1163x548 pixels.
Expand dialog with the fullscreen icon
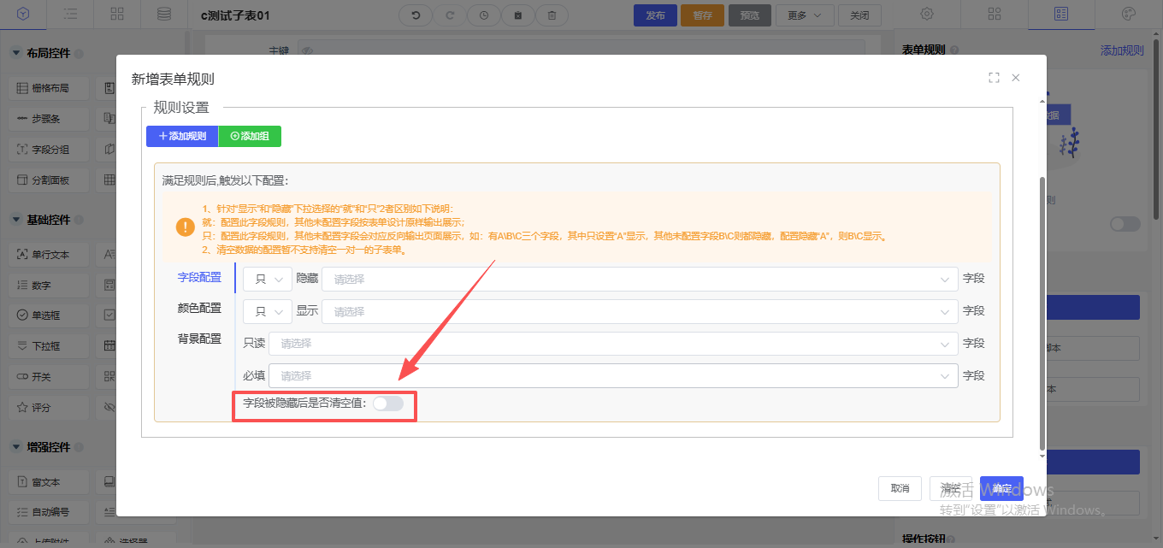point(994,78)
